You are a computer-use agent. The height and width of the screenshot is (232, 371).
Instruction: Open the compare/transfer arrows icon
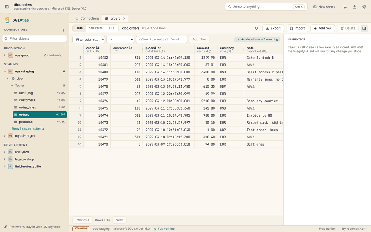pos(345,7)
